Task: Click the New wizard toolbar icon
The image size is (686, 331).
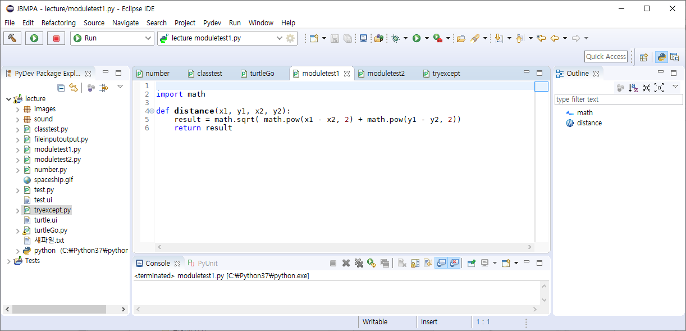Action: coord(314,38)
